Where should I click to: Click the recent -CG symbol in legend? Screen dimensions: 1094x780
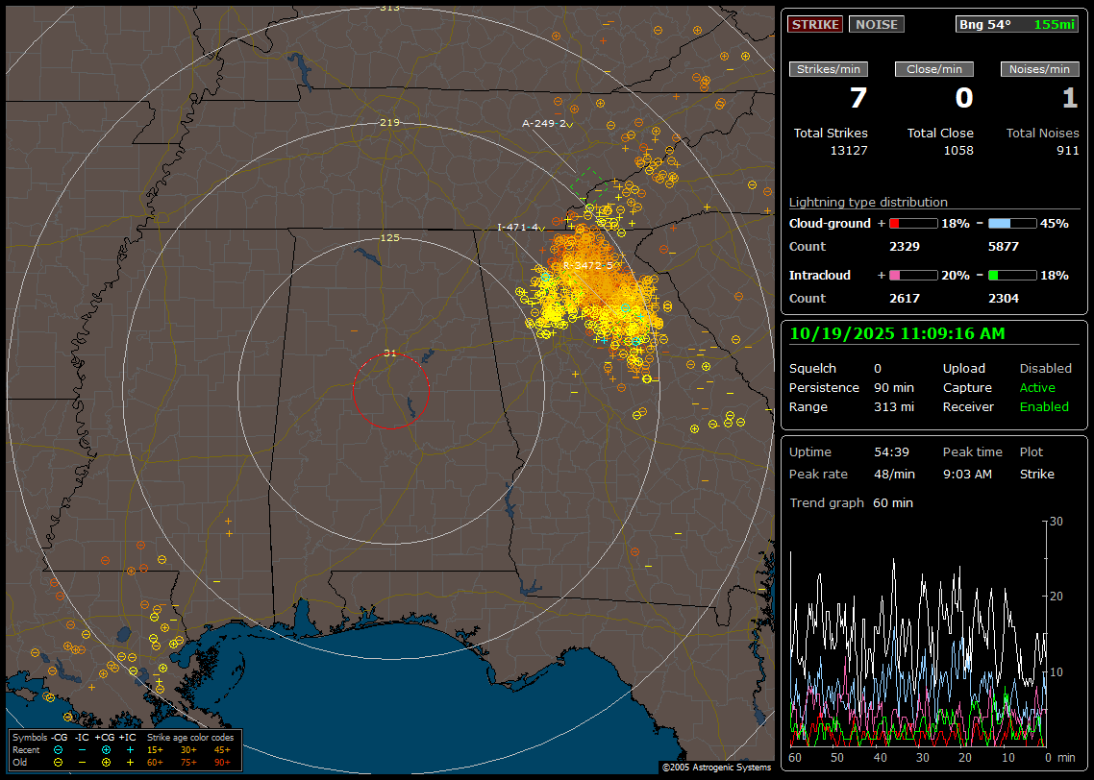coord(59,749)
